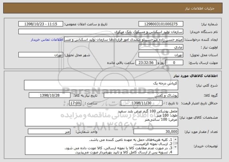Click the عرض: 100 سانتی‌متر specification line
The image size is (229, 162).
(161, 119)
